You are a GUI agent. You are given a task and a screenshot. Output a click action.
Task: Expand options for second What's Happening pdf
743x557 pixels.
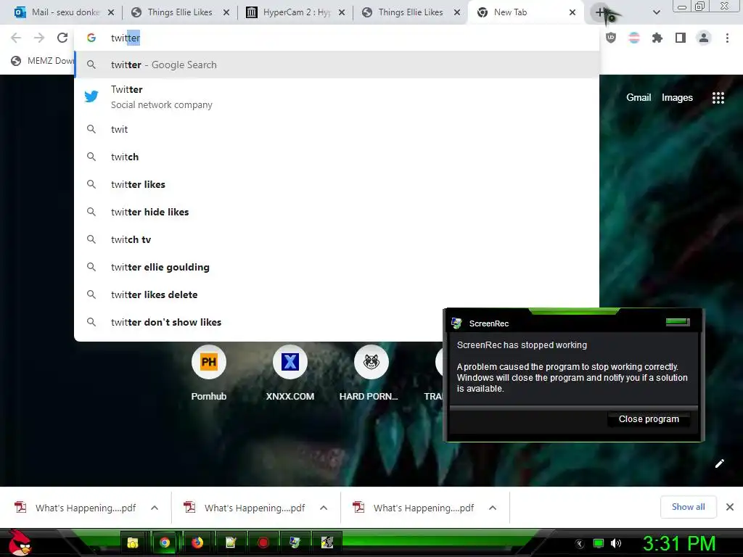pos(324,508)
